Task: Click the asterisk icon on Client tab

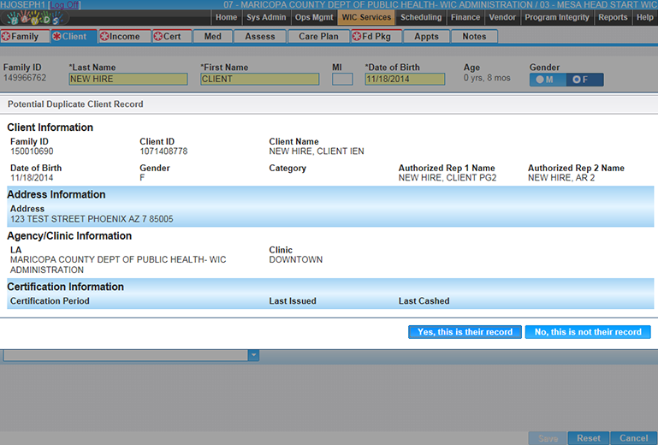Action: [x=57, y=37]
